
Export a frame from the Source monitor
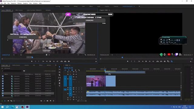point(69,61)
